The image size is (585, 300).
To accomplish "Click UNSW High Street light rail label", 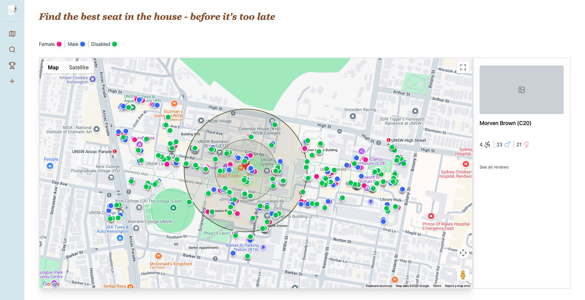I will [x=409, y=140].
